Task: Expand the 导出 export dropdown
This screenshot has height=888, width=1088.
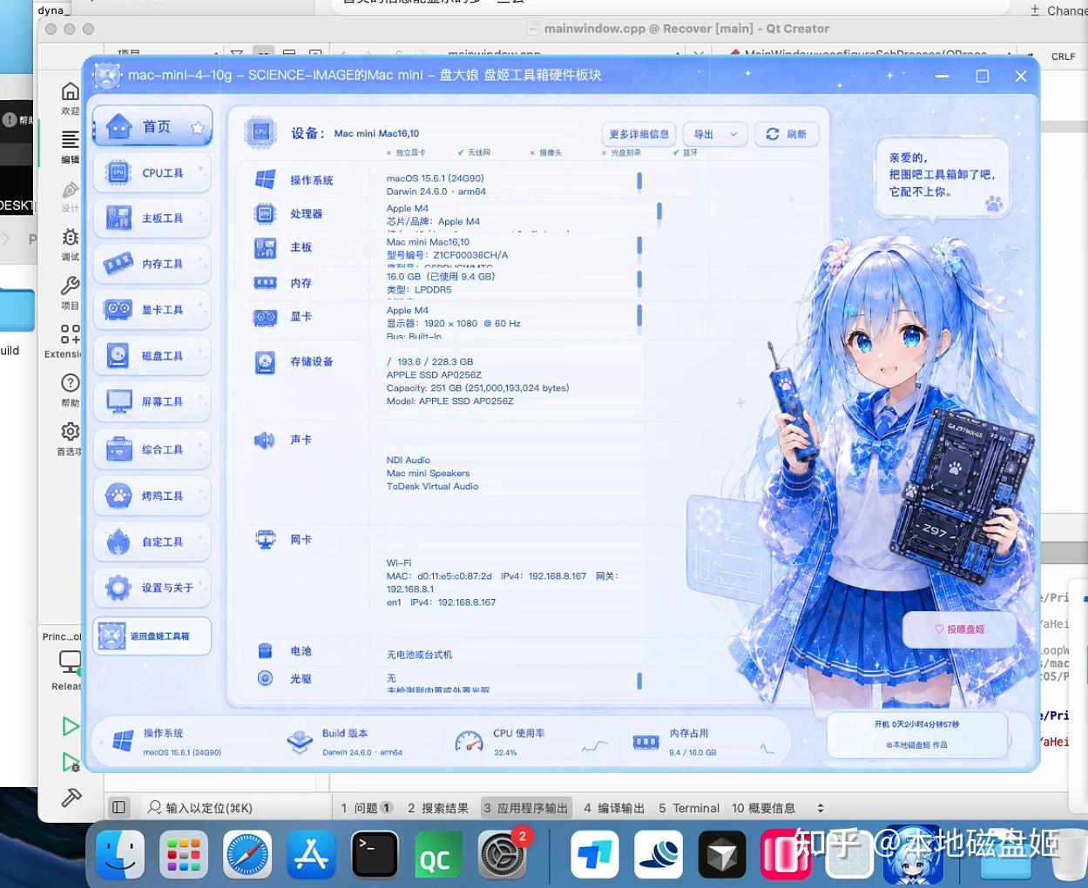Action: (x=714, y=134)
